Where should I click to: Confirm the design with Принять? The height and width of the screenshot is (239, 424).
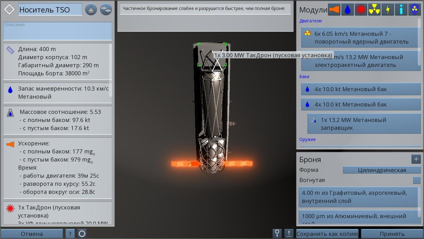click(x=392, y=234)
